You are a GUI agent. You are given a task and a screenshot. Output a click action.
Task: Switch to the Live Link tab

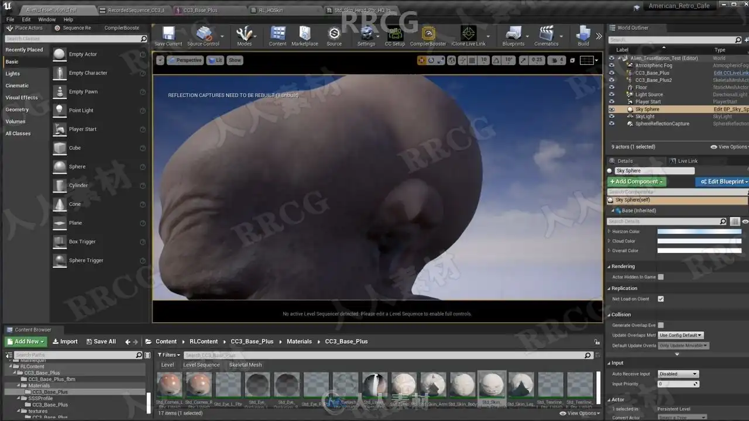(x=687, y=161)
